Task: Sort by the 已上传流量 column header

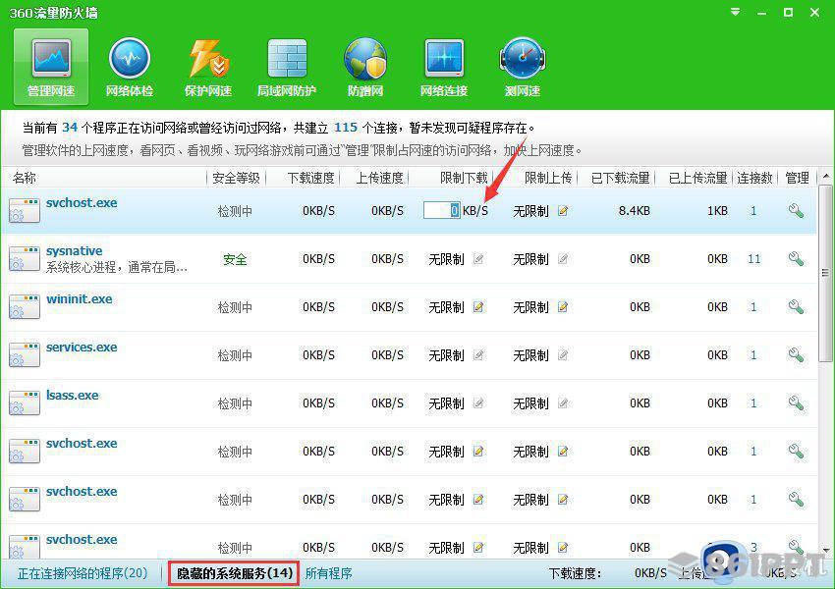Action: pos(698,178)
